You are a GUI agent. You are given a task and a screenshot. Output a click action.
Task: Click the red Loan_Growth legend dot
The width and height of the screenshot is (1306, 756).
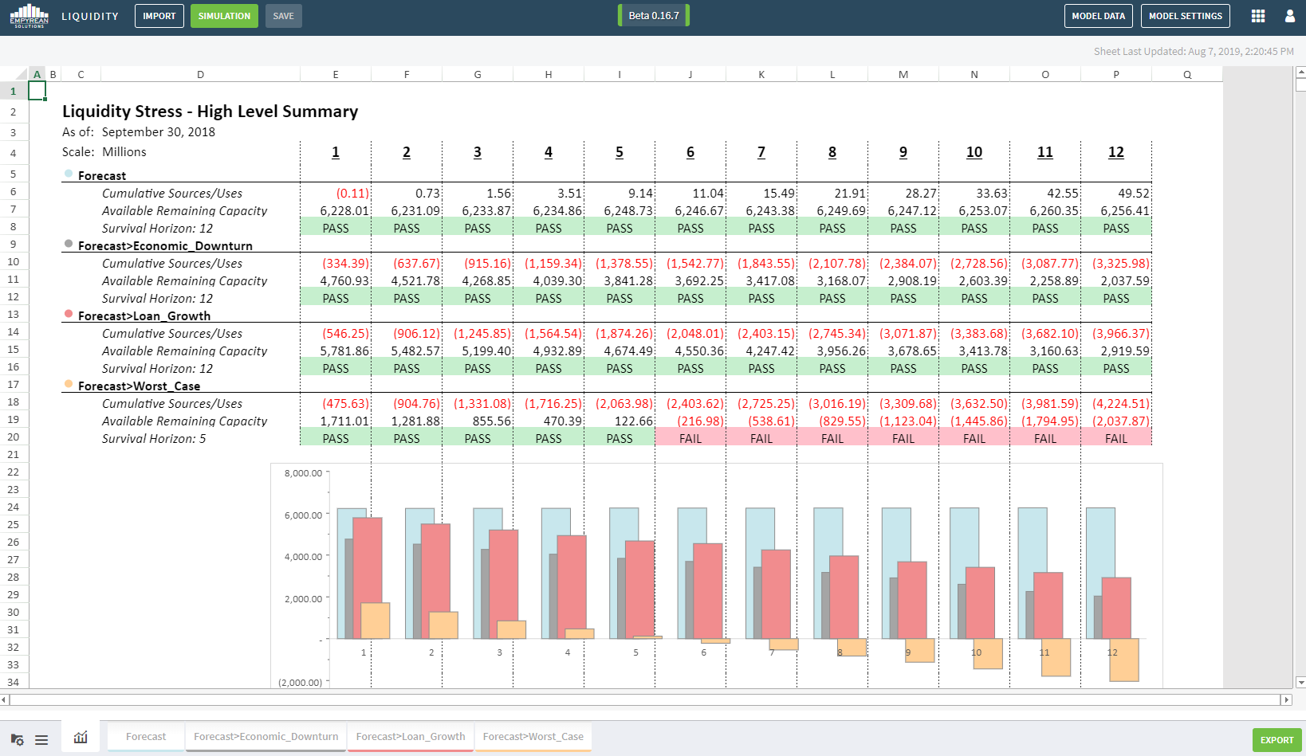(69, 314)
